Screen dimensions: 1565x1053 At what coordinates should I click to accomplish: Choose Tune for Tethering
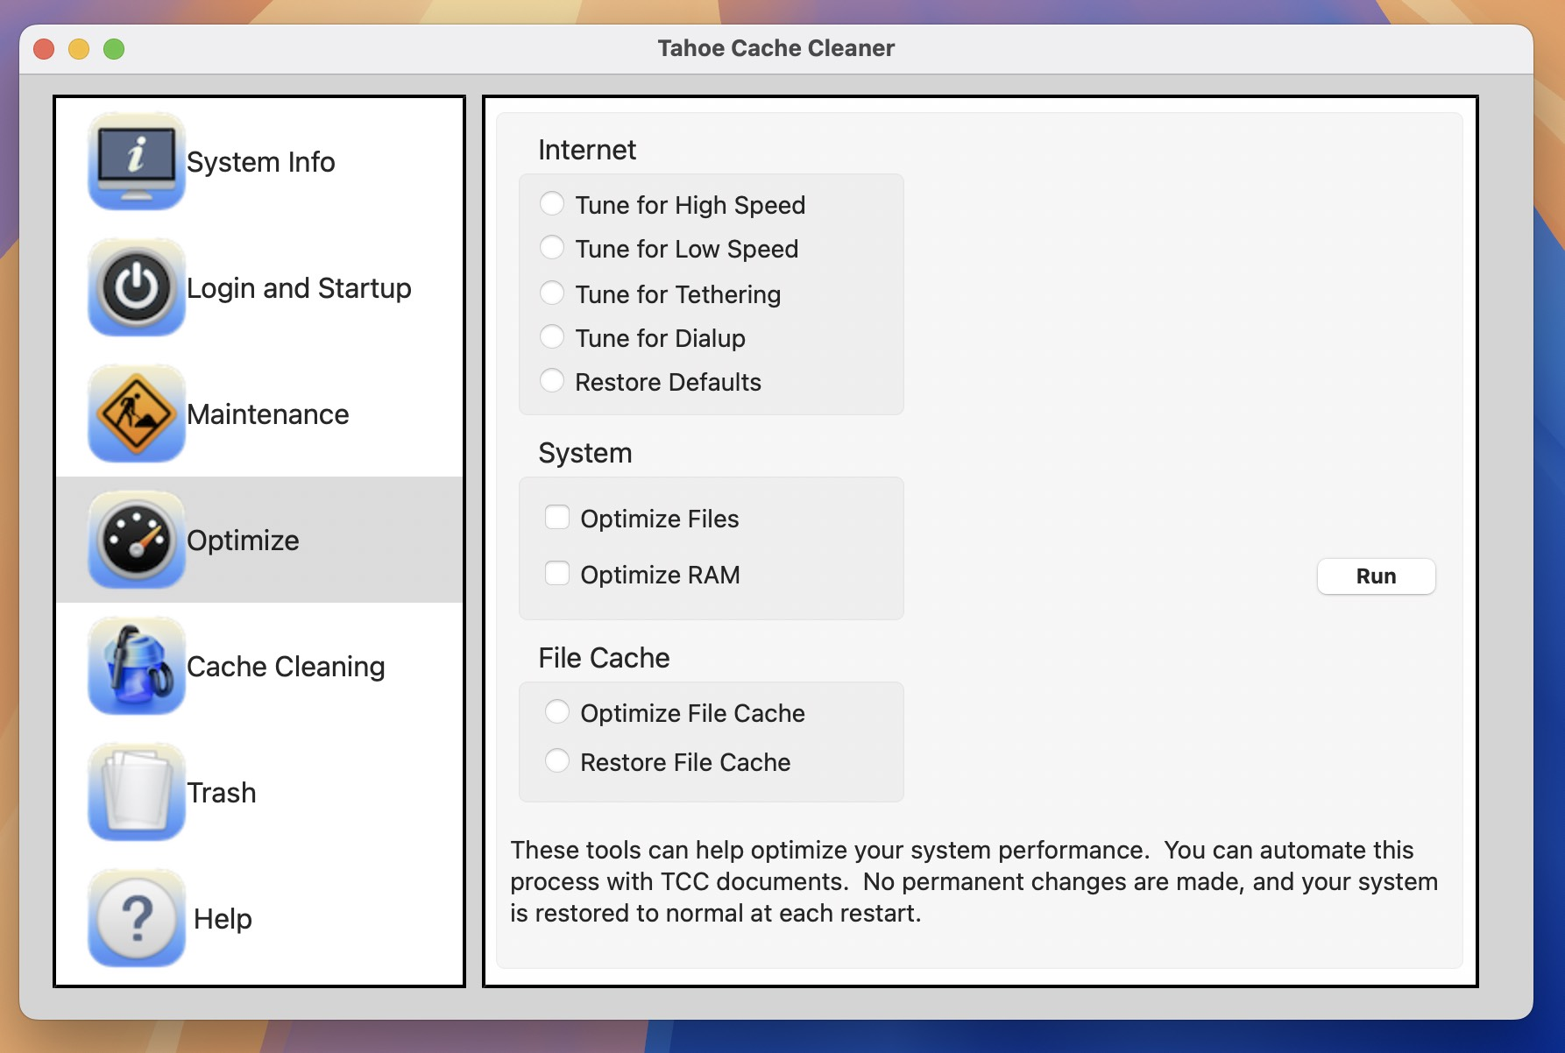pos(552,293)
